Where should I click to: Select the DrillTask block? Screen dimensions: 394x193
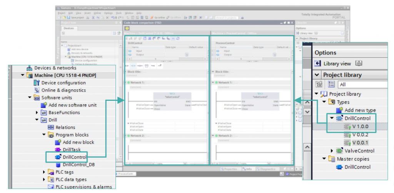(x=72, y=150)
